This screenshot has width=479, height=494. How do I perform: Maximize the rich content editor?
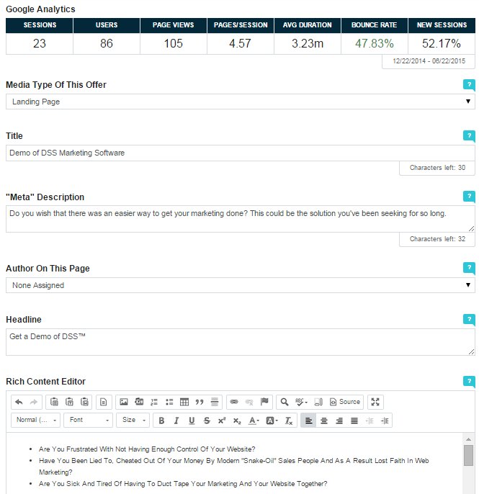[375, 402]
